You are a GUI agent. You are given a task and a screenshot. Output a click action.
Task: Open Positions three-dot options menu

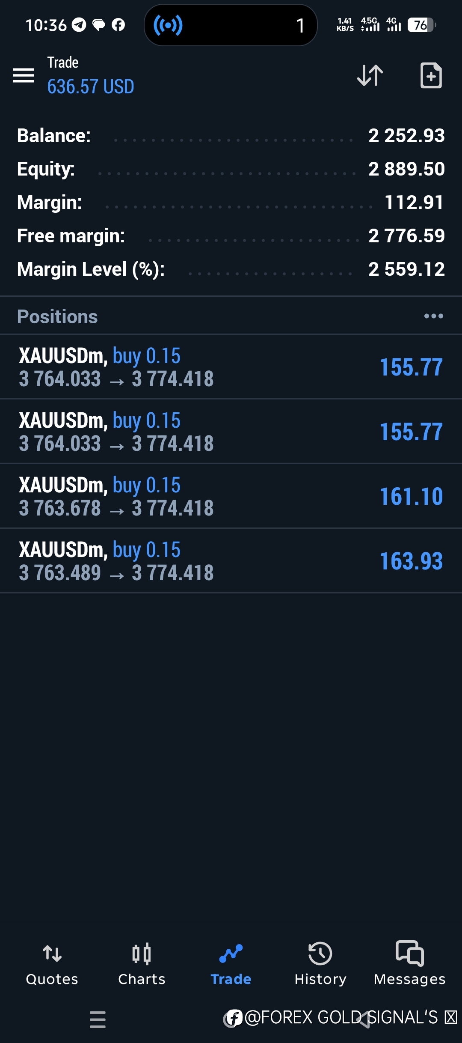433,316
